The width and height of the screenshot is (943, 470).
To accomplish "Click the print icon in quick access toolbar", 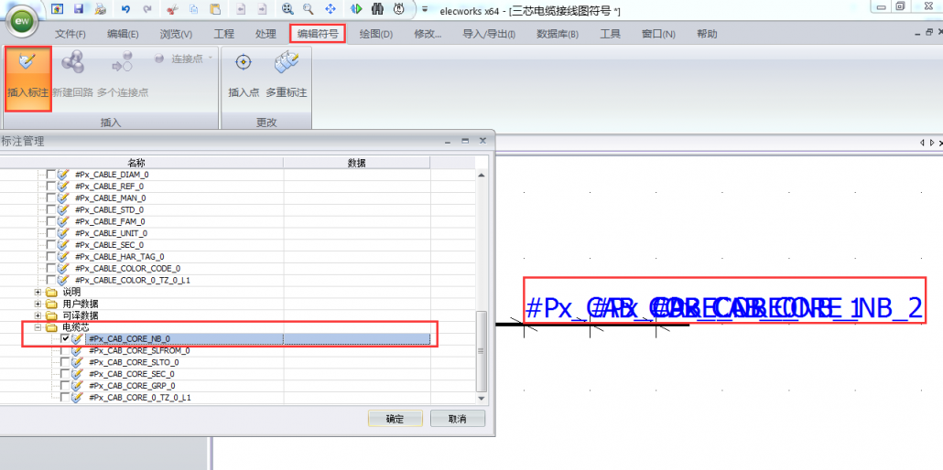I will (101, 9).
